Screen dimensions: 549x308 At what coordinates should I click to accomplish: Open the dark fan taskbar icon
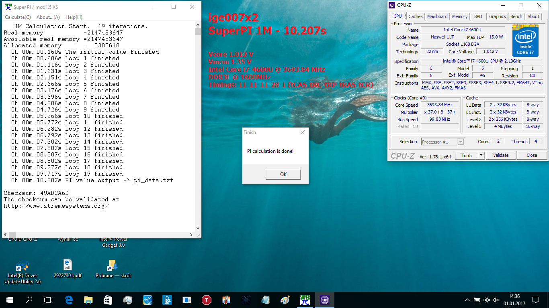point(246,300)
